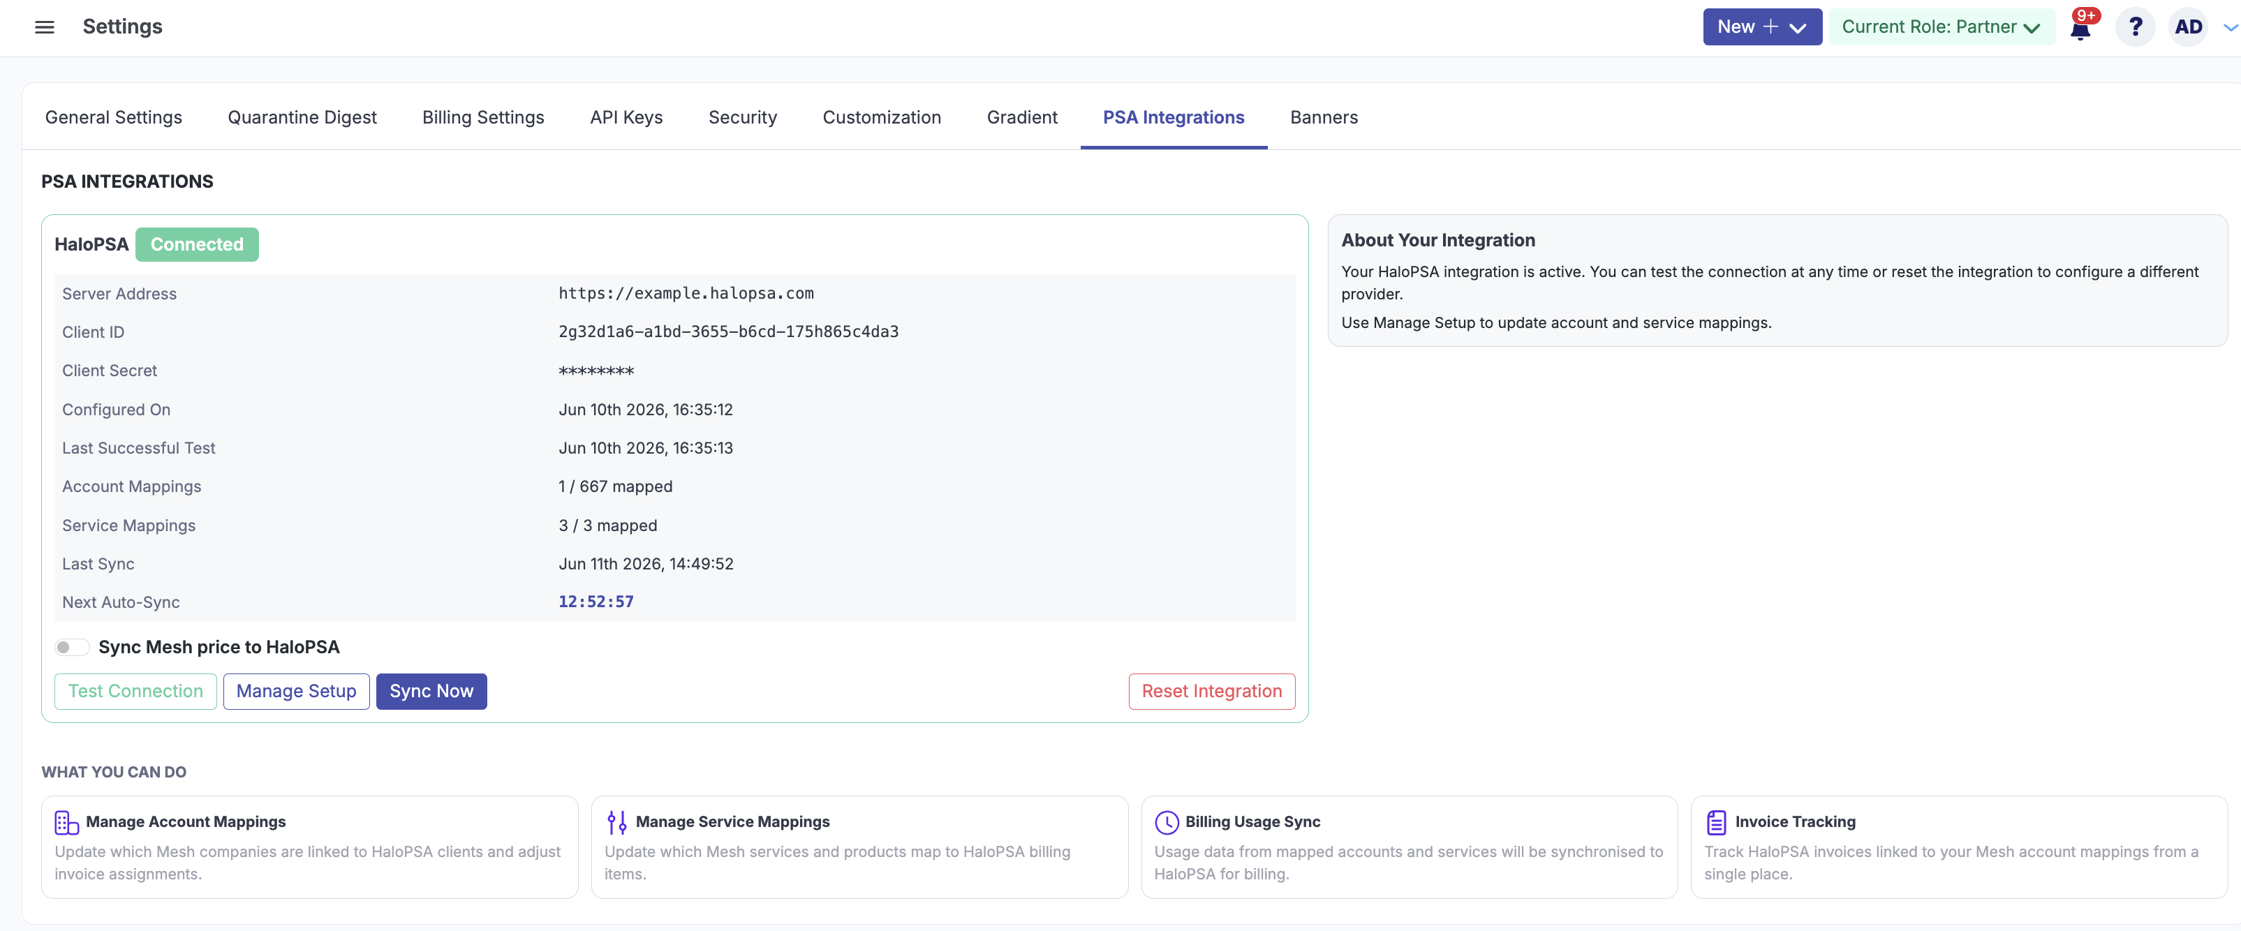
Task: Click the Test Connection button
Action: click(x=135, y=692)
